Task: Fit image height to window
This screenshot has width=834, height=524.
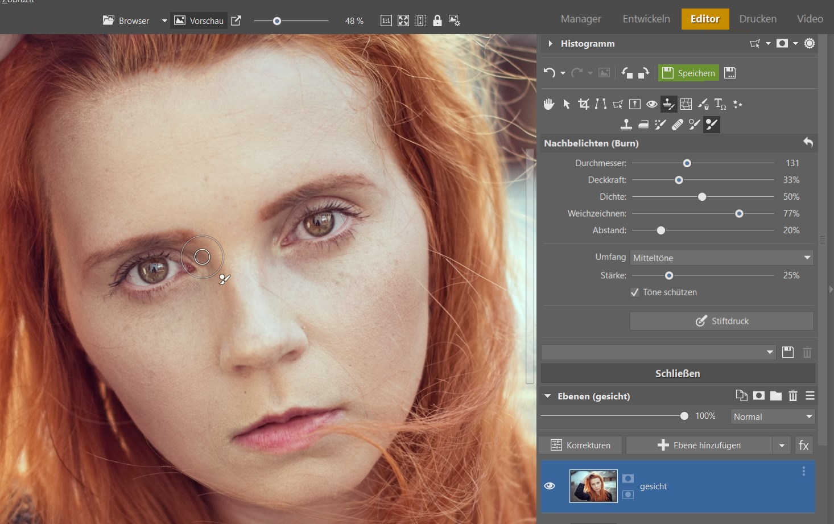Action: pos(420,21)
